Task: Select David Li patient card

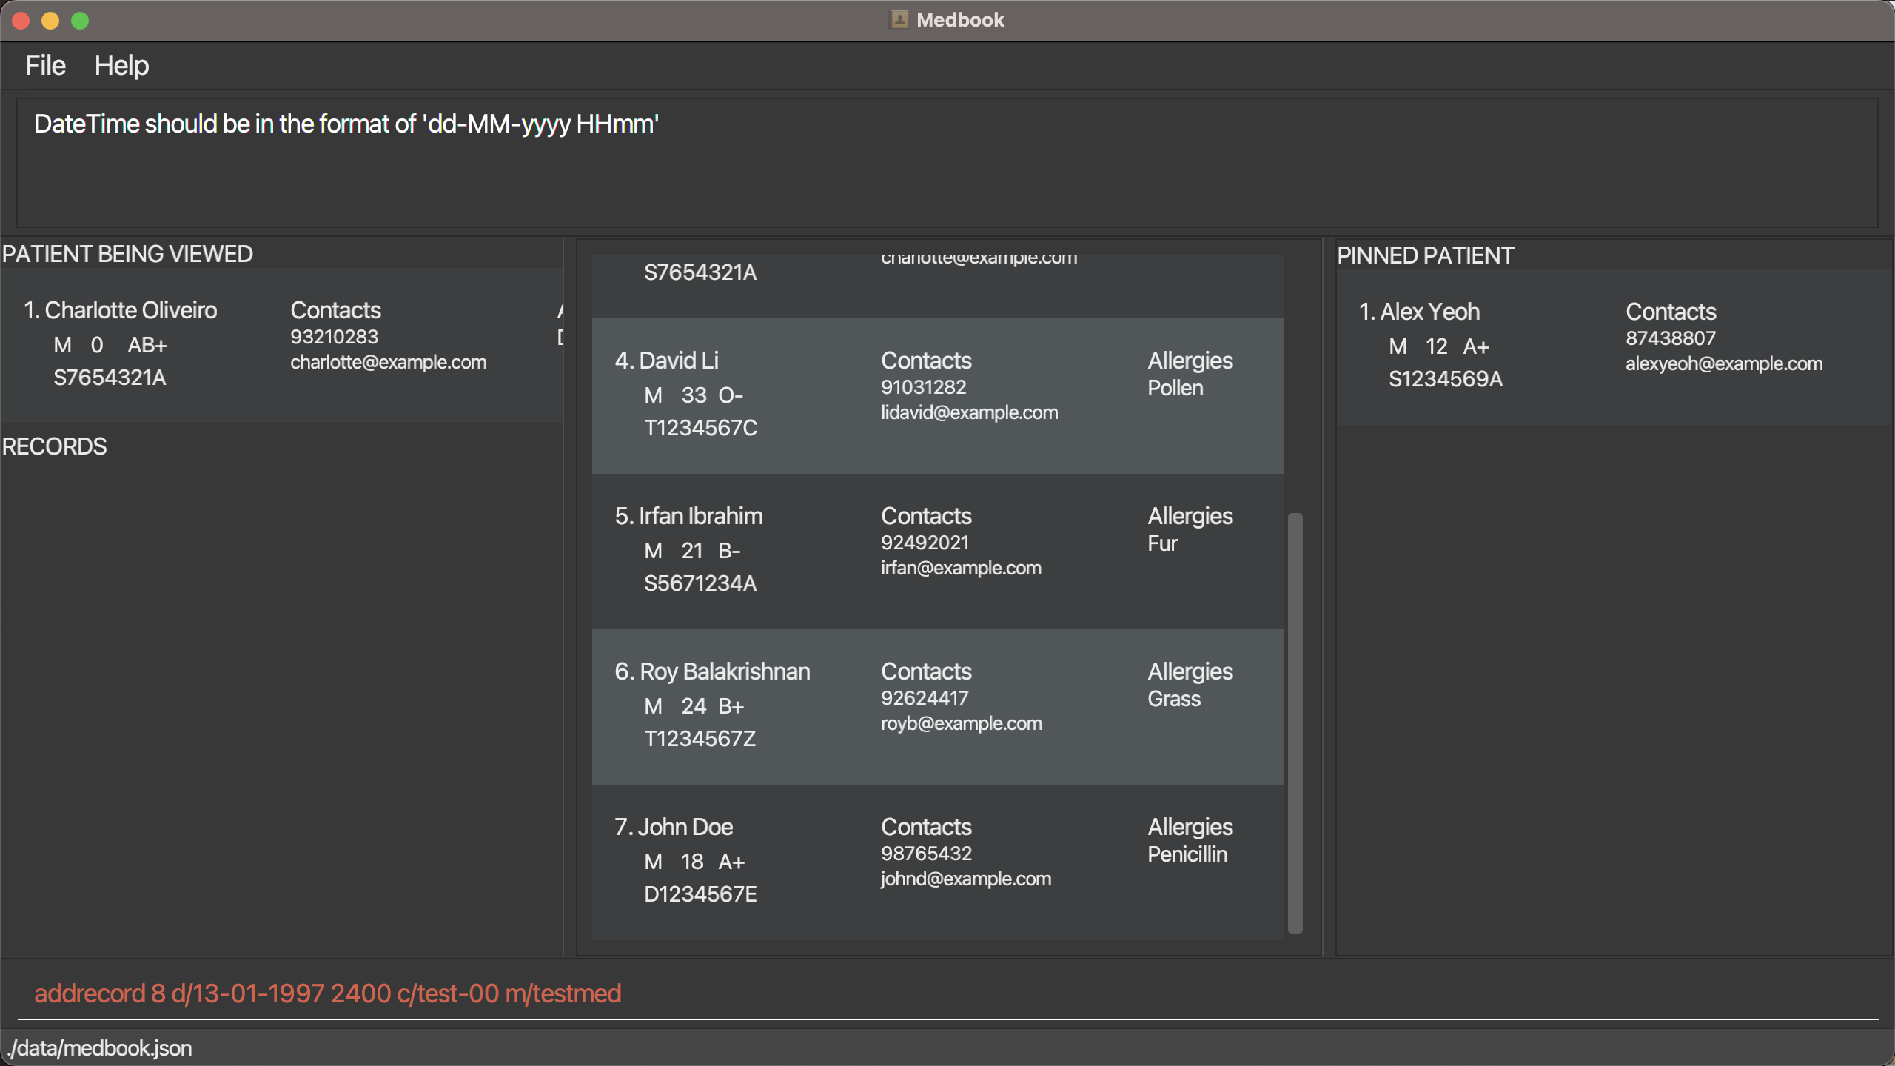Action: [x=937, y=395]
